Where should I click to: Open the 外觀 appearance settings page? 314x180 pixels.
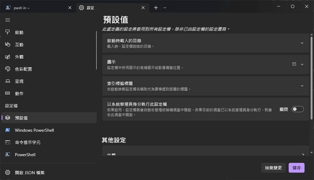click(19, 57)
